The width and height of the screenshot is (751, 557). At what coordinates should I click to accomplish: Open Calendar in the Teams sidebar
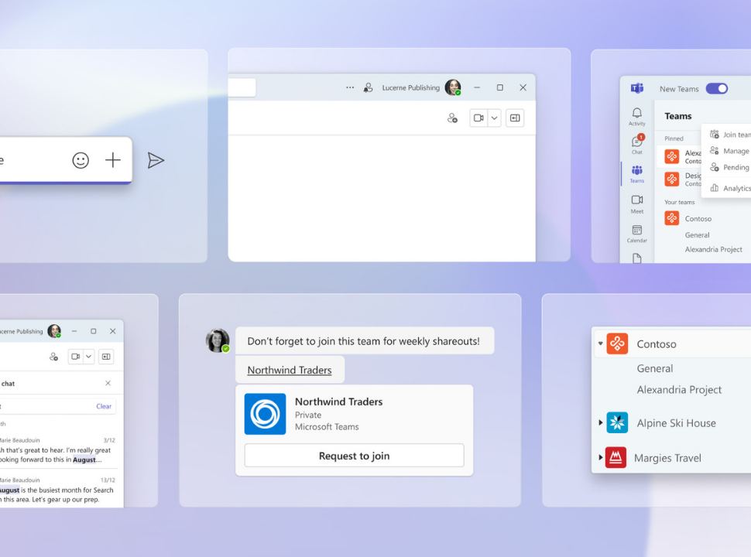click(637, 234)
